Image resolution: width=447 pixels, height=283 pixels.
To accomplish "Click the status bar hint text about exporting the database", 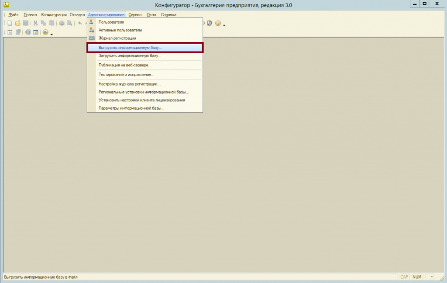I will (x=41, y=277).
